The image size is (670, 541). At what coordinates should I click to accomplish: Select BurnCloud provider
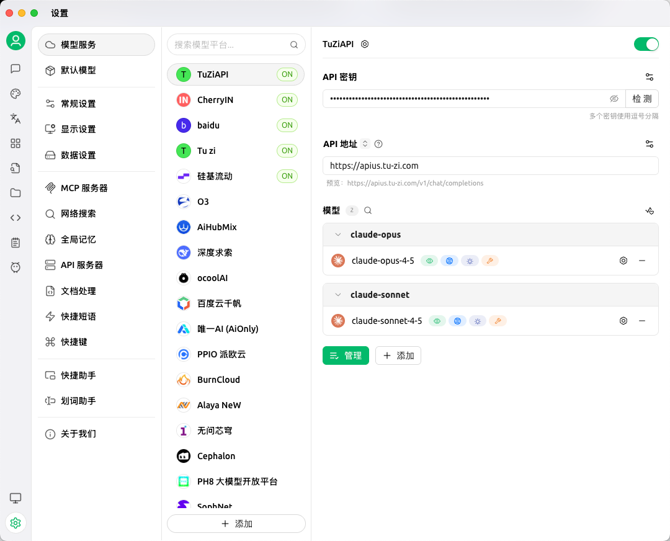click(x=236, y=380)
